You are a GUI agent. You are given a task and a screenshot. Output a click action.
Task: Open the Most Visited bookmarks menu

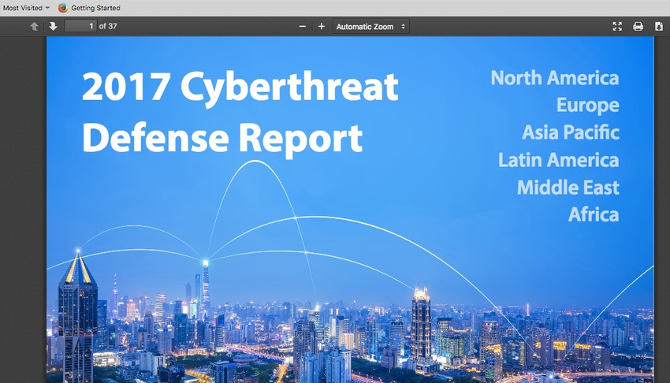coord(26,8)
